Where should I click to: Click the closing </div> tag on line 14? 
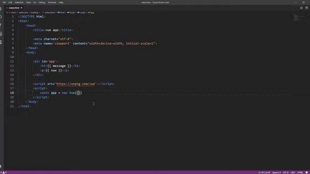tap(38, 75)
